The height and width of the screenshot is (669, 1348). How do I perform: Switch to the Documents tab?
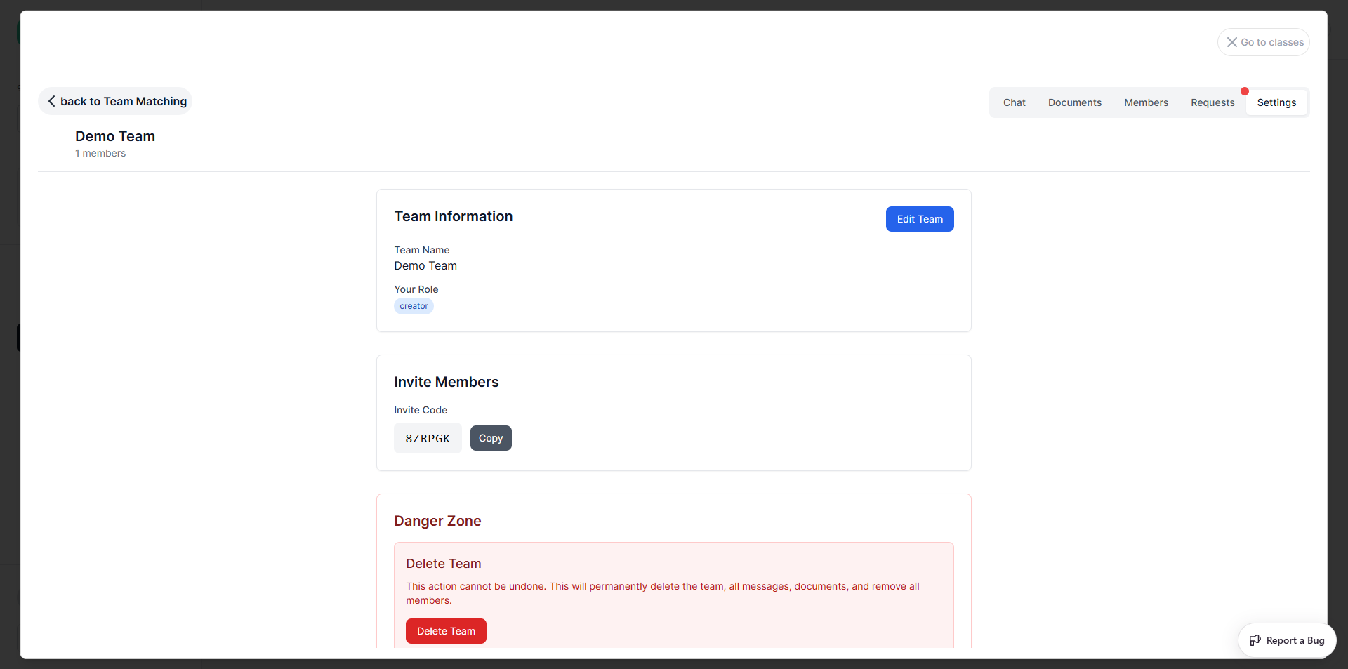pyautogui.click(x=1074, y=102)
